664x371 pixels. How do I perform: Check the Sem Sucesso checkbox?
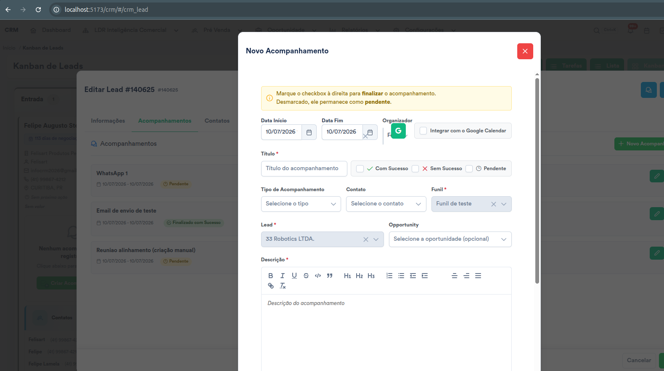click(x=415, y=168)
